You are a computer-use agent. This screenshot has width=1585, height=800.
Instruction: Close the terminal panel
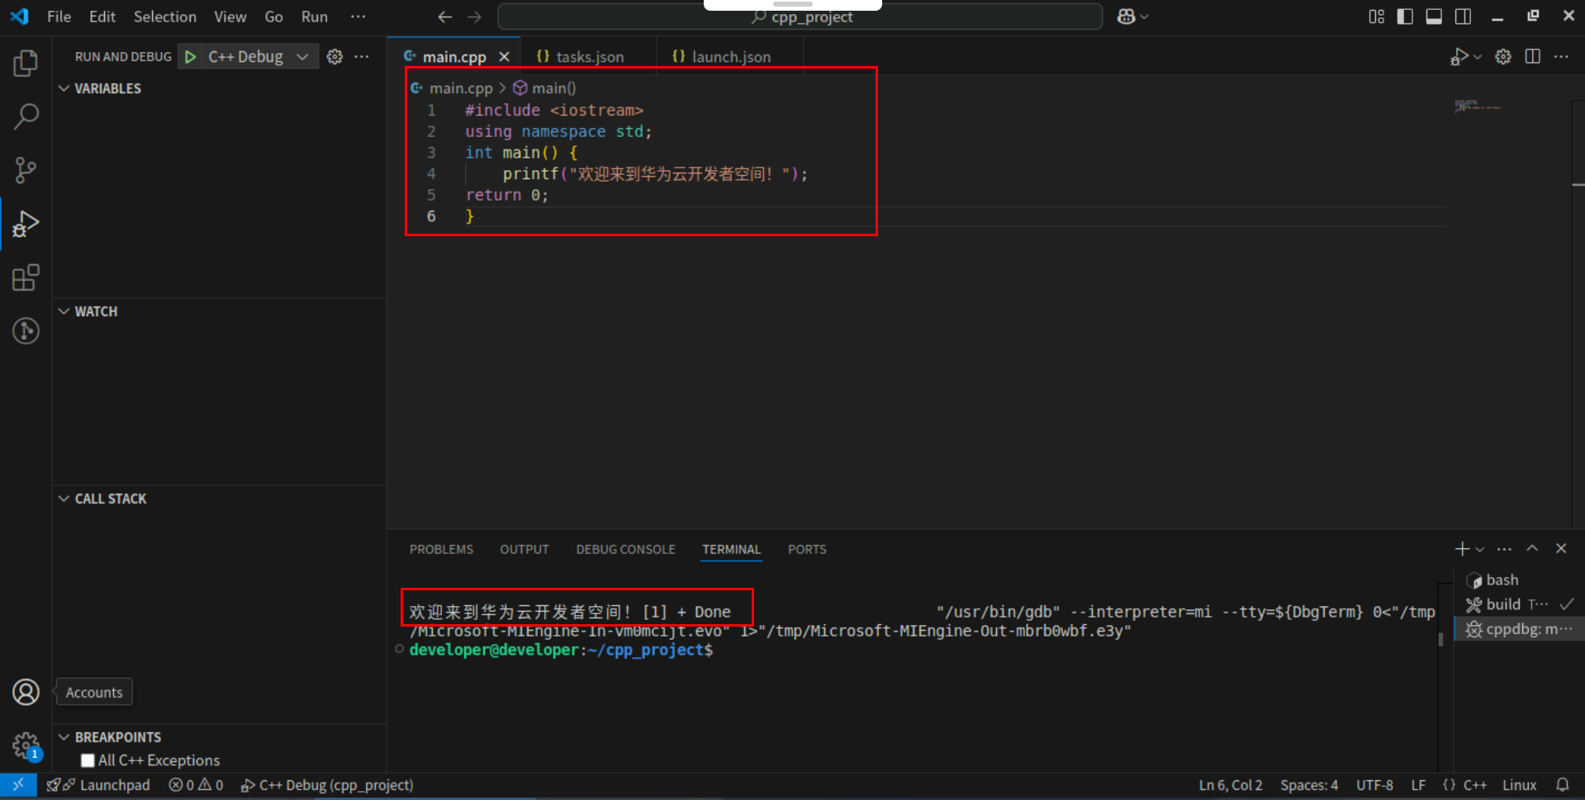coord(1561,548)
